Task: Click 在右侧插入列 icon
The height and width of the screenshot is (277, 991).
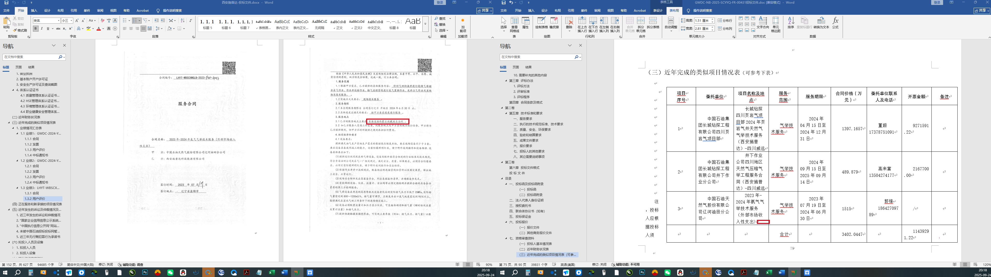Action: pos(615,24)
